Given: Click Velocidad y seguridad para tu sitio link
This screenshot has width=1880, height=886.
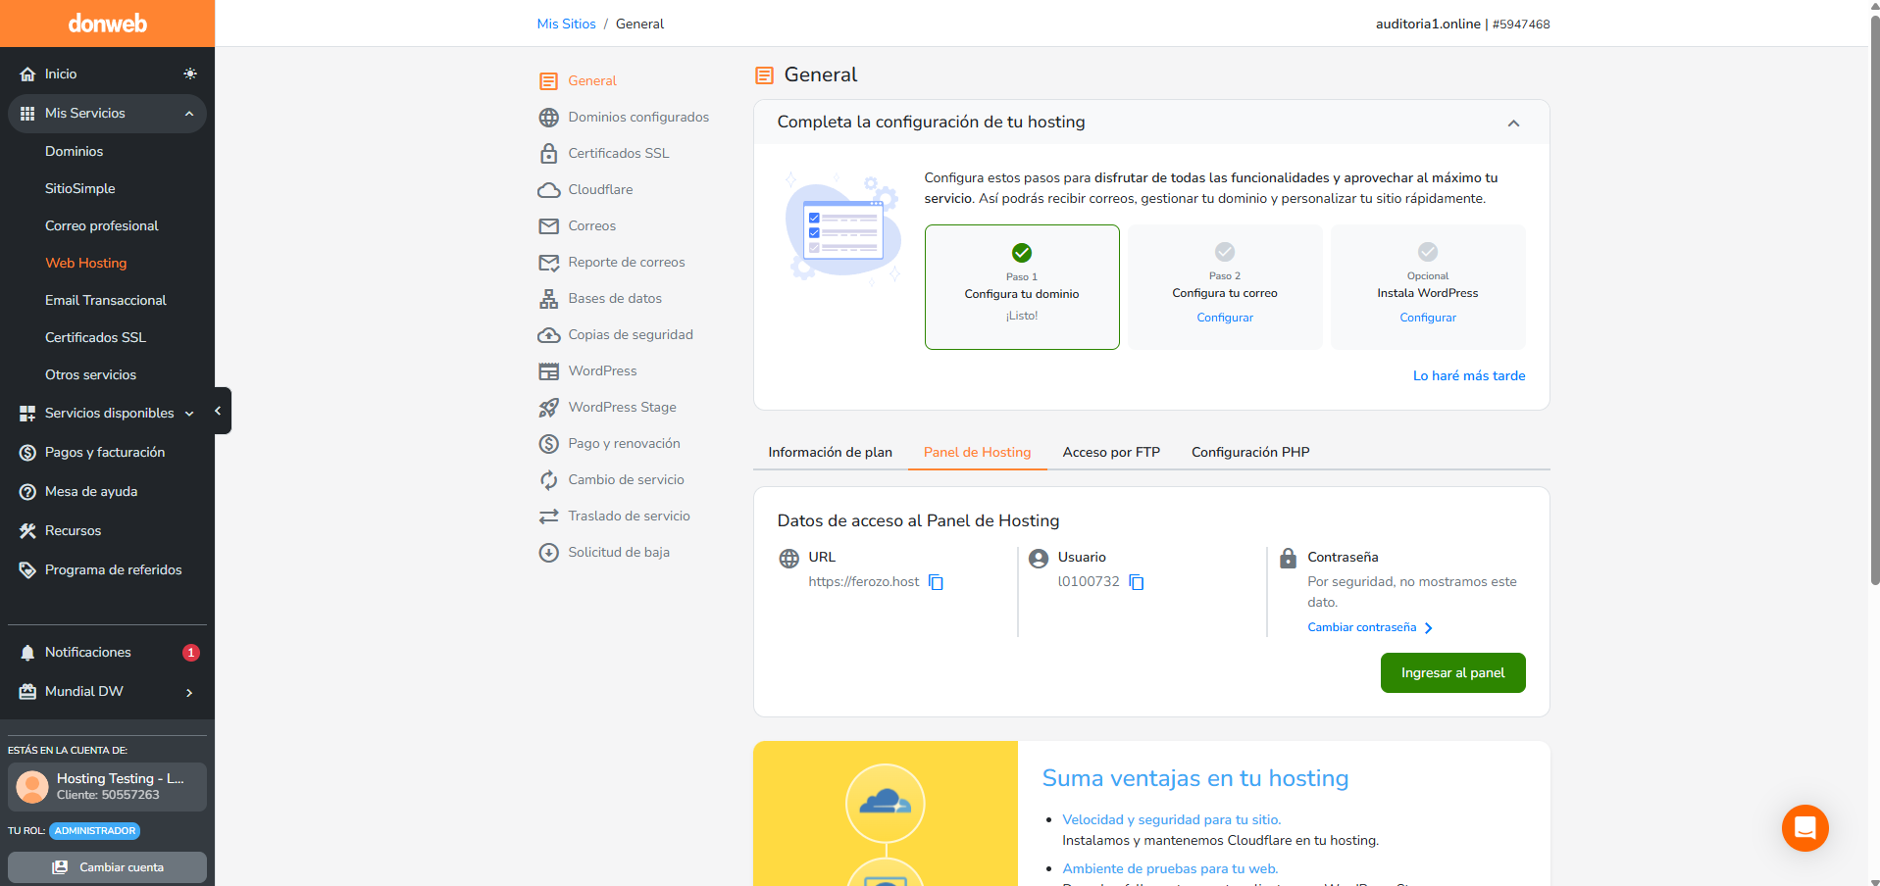Looking at the screenshot, I should pos(1171,819).
